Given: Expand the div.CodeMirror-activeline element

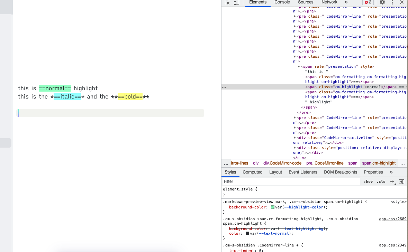Looking at the screenshot, I should (x=294, y=137).
